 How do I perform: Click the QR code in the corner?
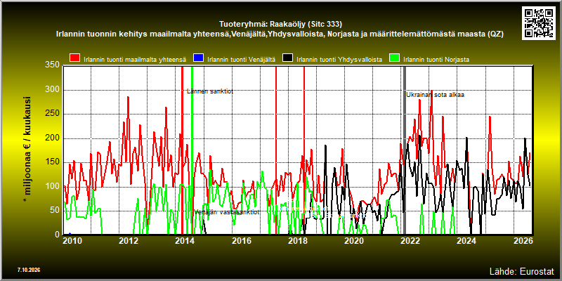(x=540, y=22)
